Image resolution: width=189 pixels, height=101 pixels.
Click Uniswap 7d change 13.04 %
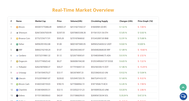142,73
